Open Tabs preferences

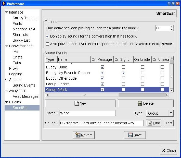[x=17, y=63]
